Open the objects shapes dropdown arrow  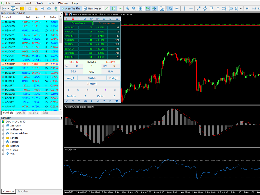click(240, 9)
